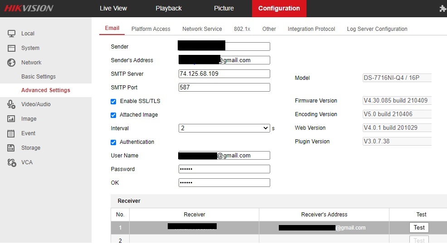Viewport: 447px width, 245px height.
Task: Disable the Authentication checkbox
Action: (x=114, y=142)
